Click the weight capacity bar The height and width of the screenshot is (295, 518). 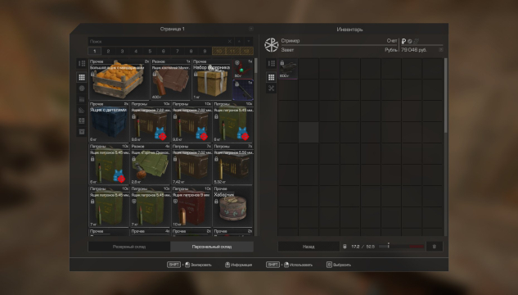click(x=401, y=247)
